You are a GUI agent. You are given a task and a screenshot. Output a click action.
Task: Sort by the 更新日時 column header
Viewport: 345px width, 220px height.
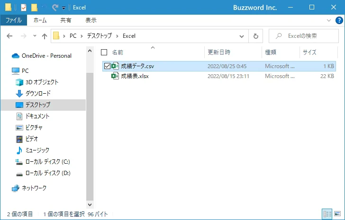[219, 52]
